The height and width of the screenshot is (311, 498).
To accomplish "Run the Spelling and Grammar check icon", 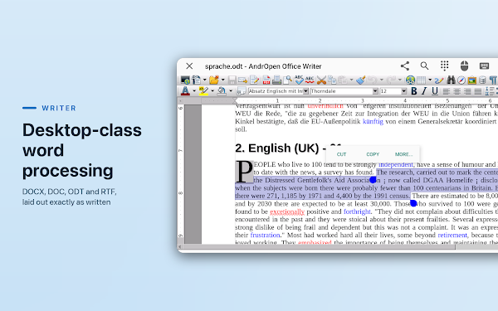I will tap(299, 80).
